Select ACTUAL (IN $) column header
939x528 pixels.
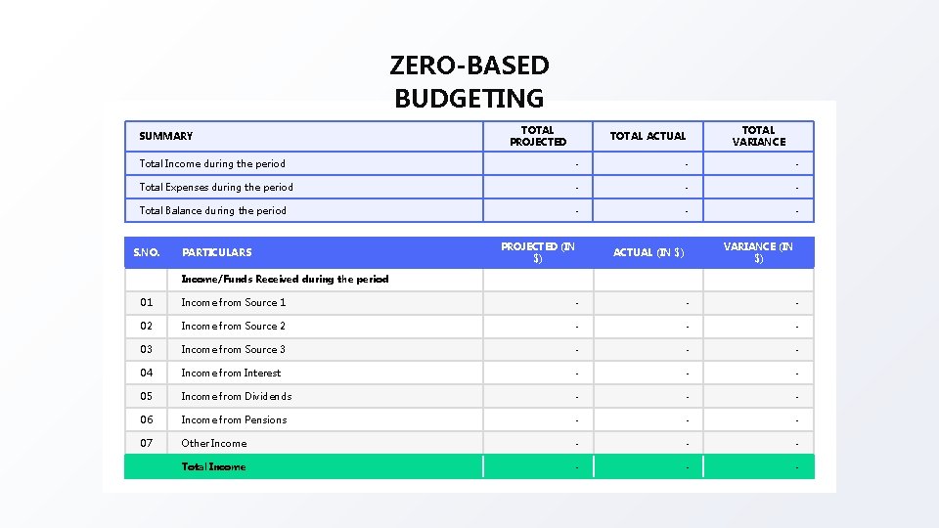coord(648,252)
